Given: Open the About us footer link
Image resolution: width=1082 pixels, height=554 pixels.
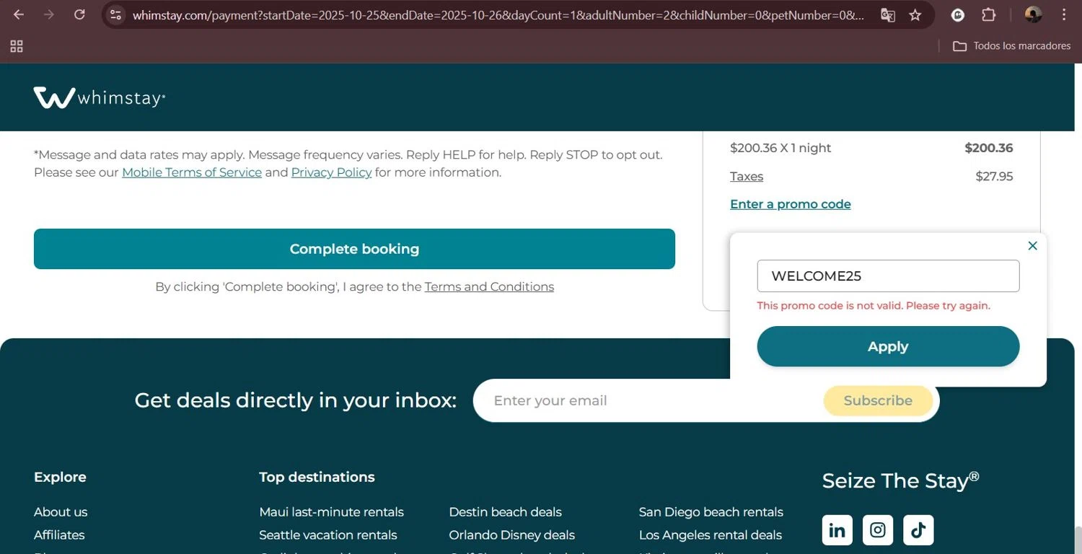Looking at the screenshot, I should tap(61, 512).
